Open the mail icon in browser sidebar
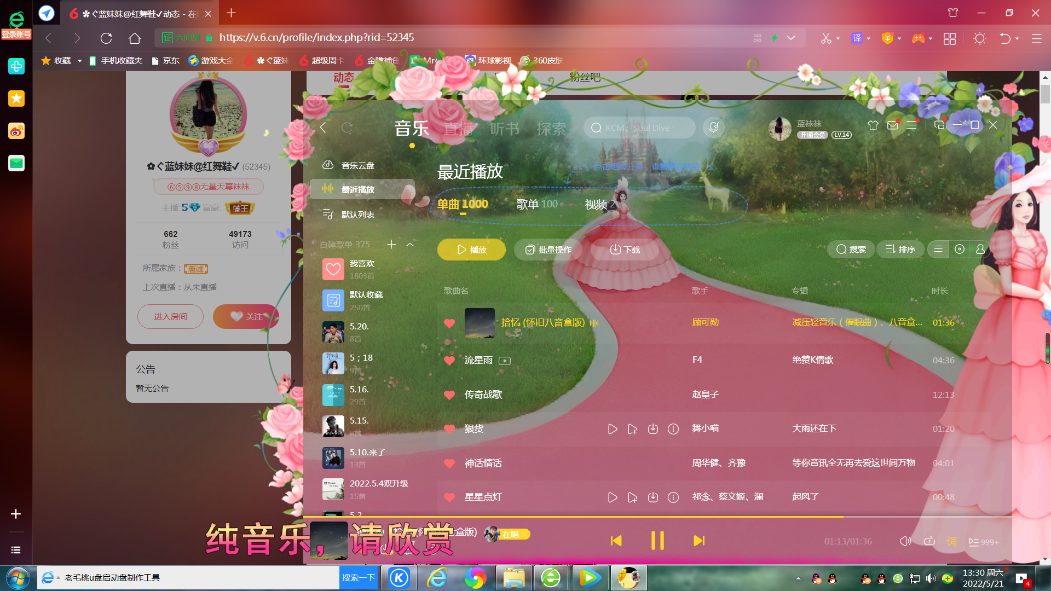 (x=16, y=163)
